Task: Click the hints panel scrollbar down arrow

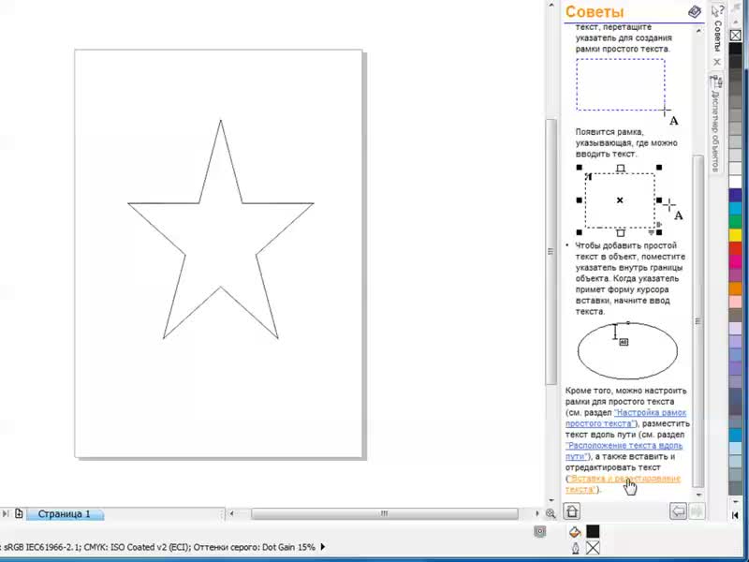Action: click(x=698, y=495)
